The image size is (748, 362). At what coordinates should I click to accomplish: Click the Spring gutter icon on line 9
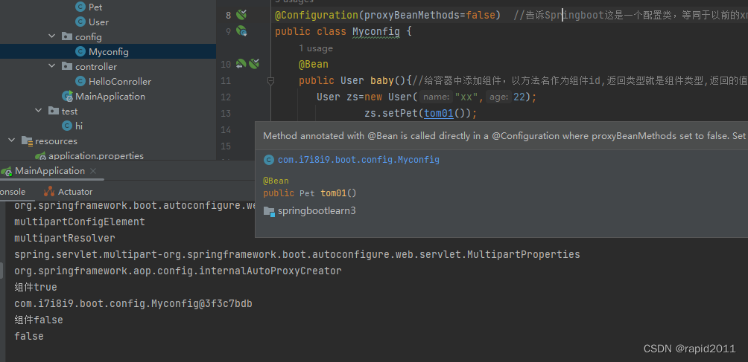(241, 31)
